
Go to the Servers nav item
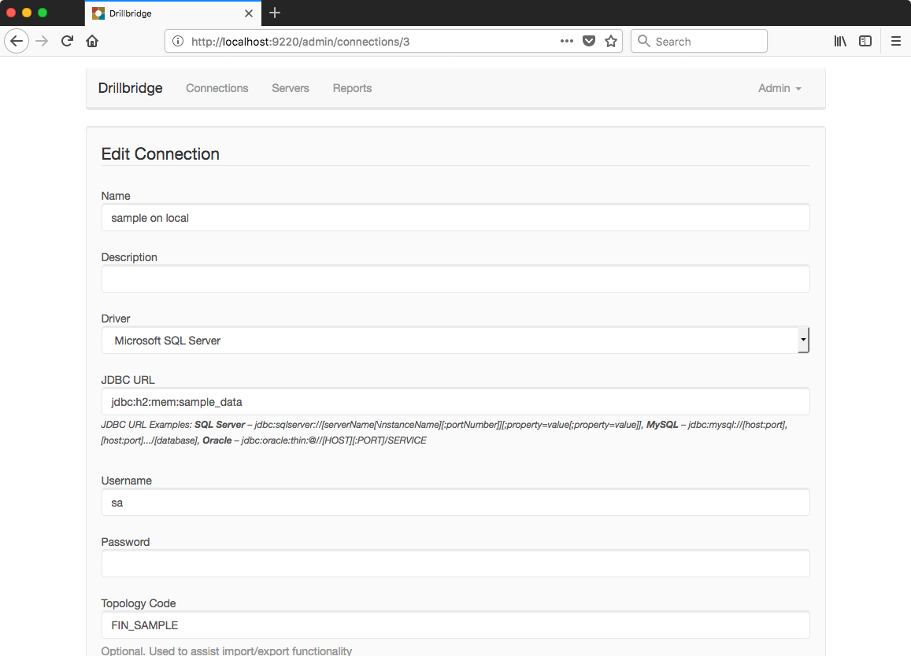point(291,88)
